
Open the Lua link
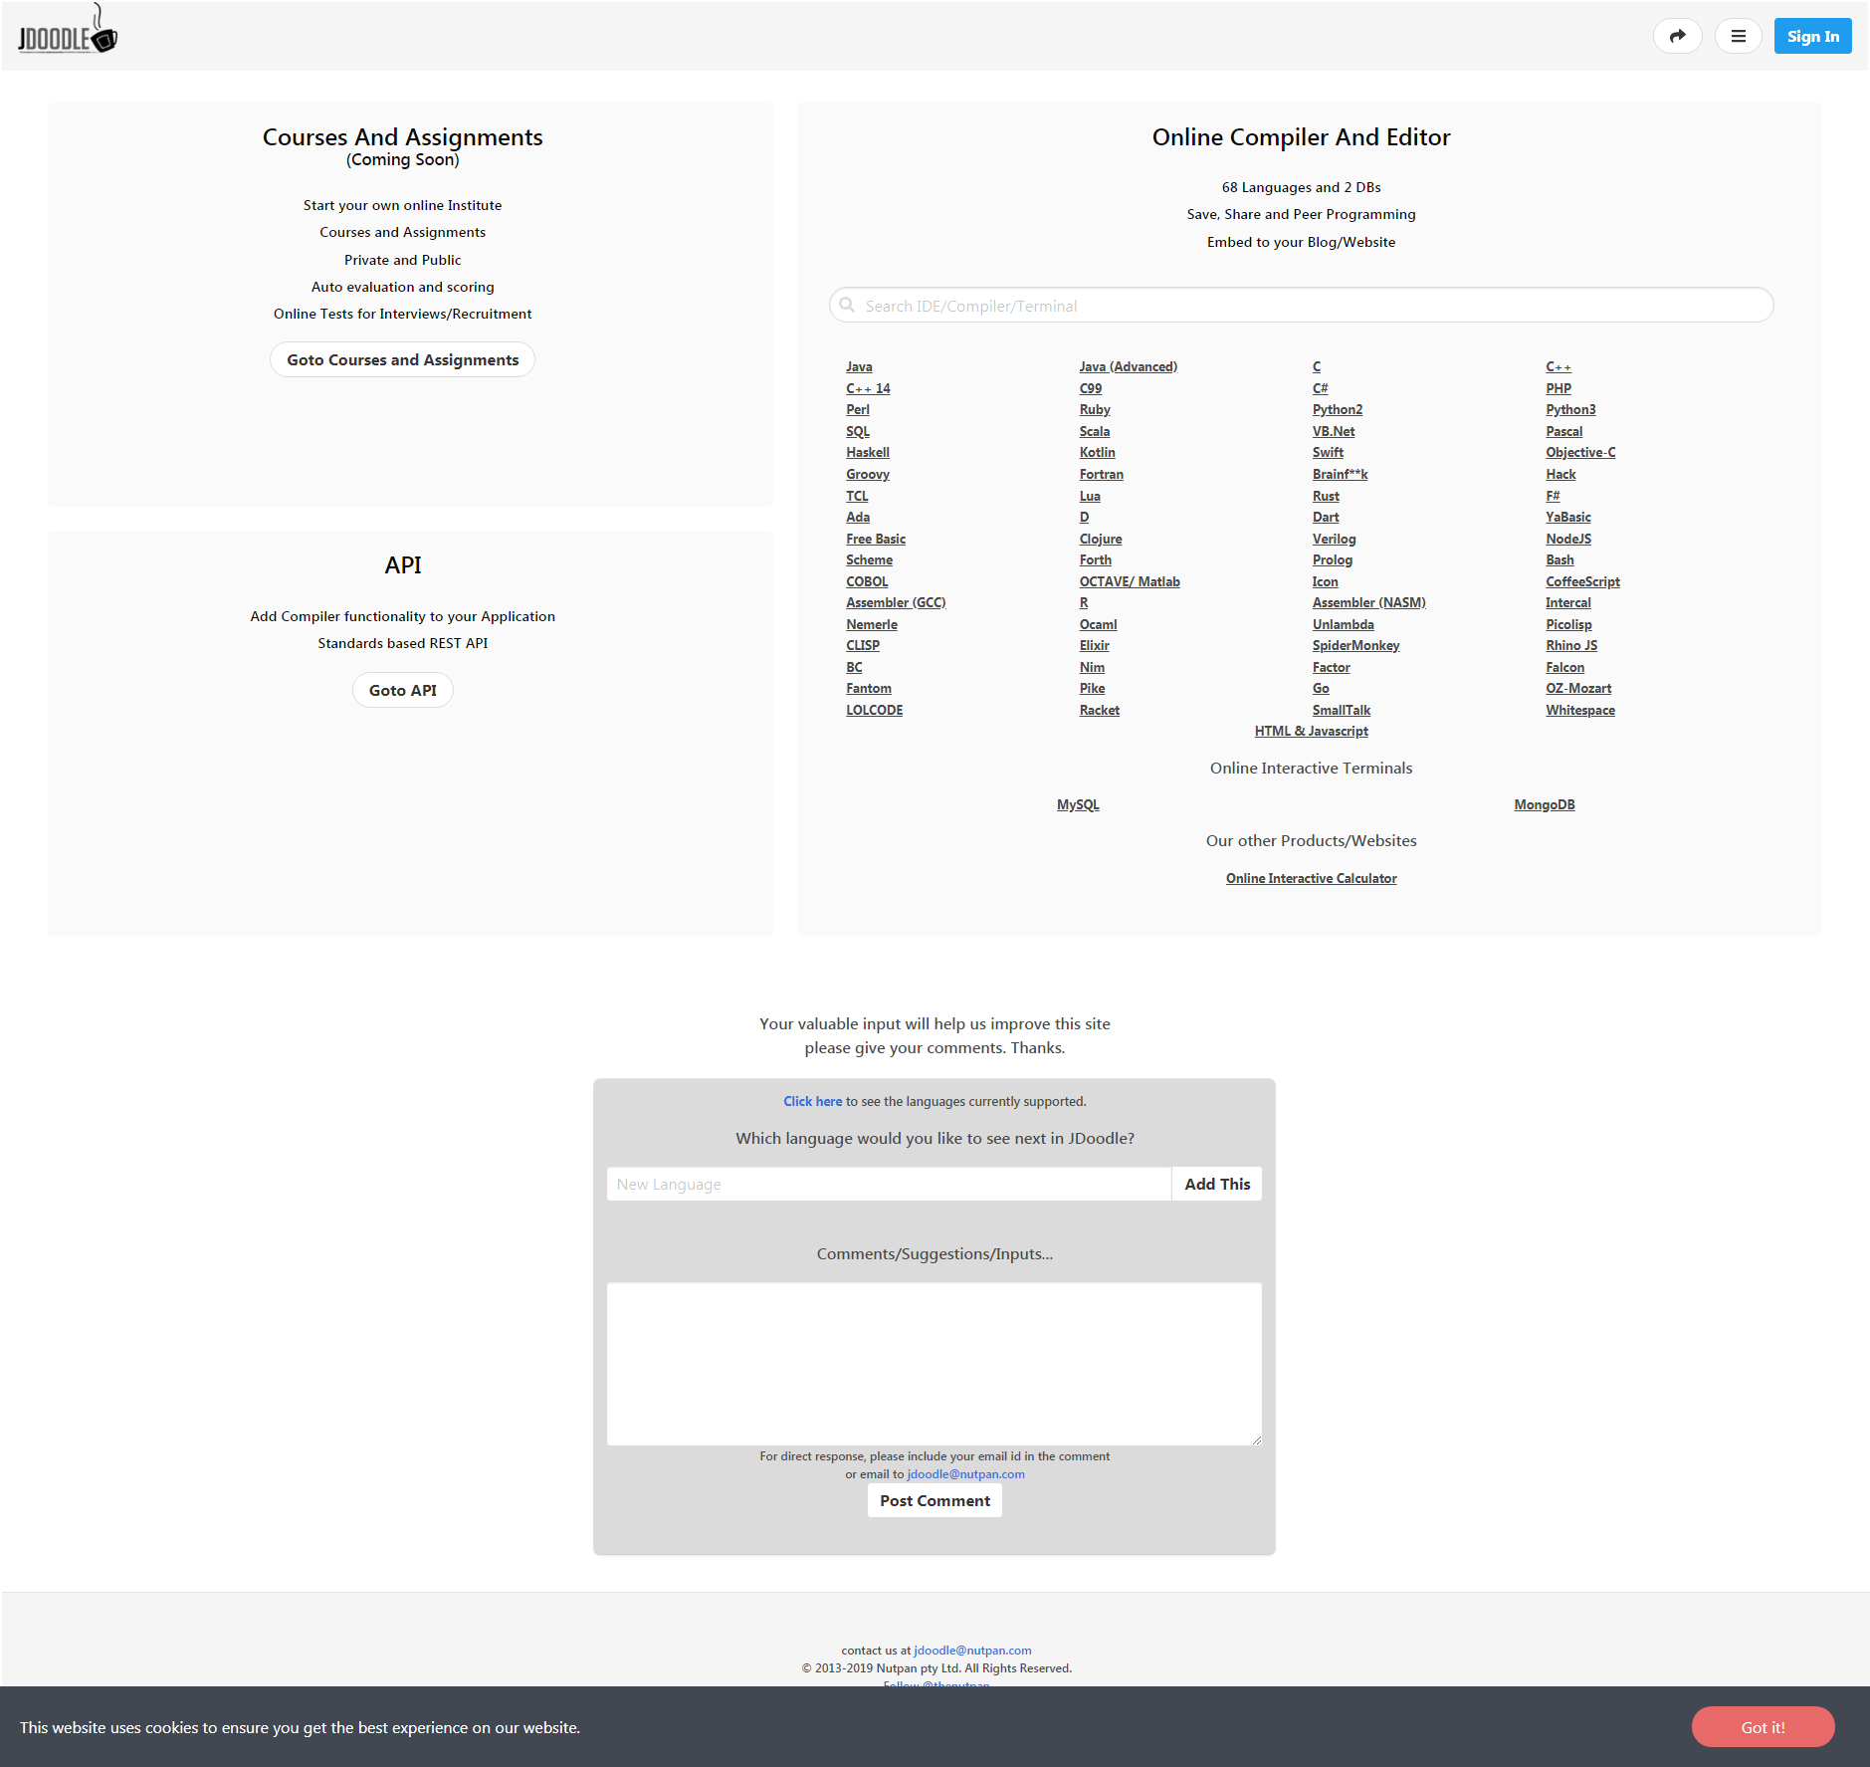click(1089, 497)
